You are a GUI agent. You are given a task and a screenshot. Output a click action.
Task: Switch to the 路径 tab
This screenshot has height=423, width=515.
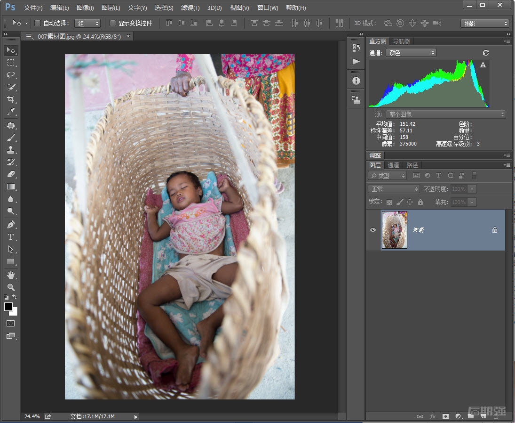412,165
